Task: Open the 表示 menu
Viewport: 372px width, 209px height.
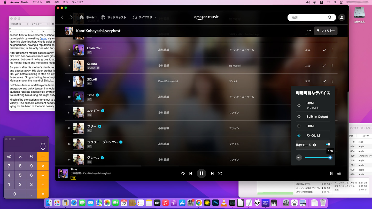Action: [x=66, y=2]
